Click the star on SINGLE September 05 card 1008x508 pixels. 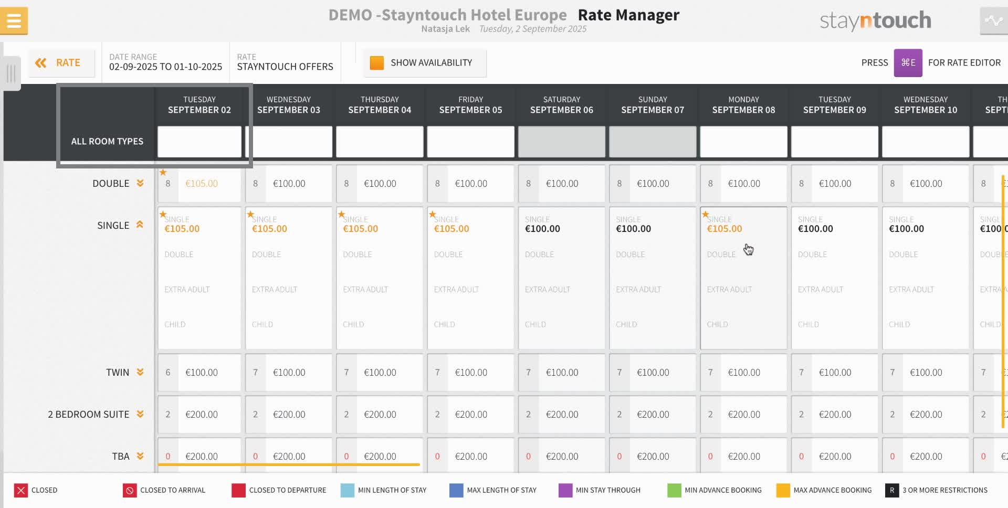point(433,214)
